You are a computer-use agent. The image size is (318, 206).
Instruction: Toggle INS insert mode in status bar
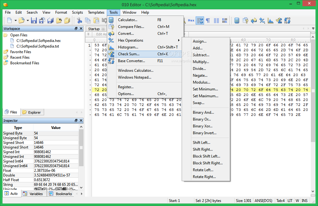click(304, 201)
